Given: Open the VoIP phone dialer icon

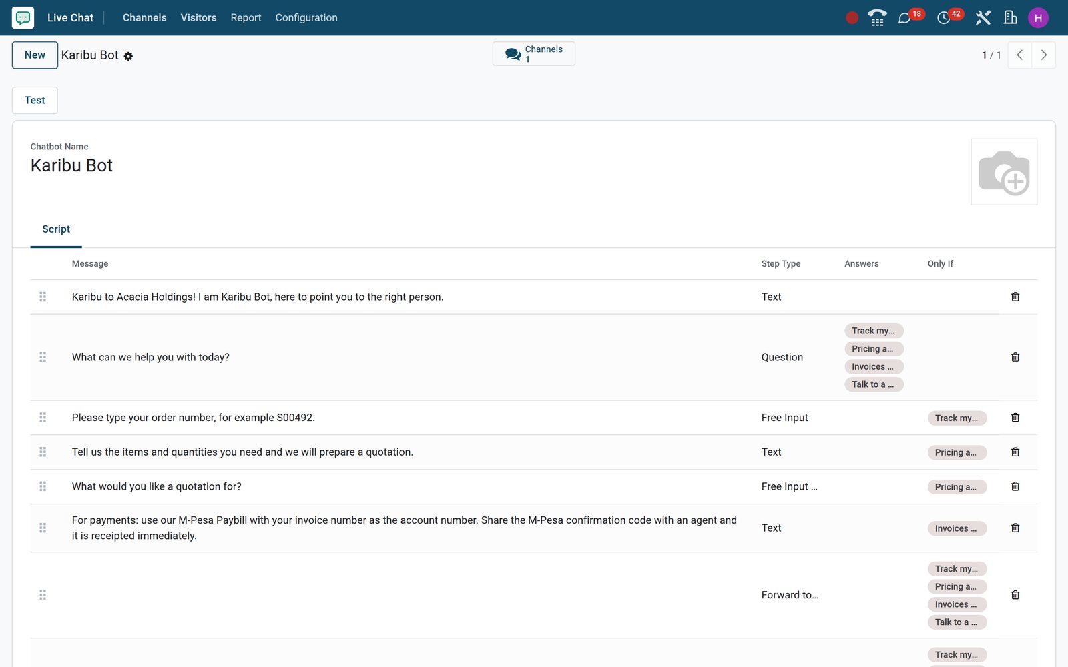Looking at the screenshot, I should tap(877, 18).
